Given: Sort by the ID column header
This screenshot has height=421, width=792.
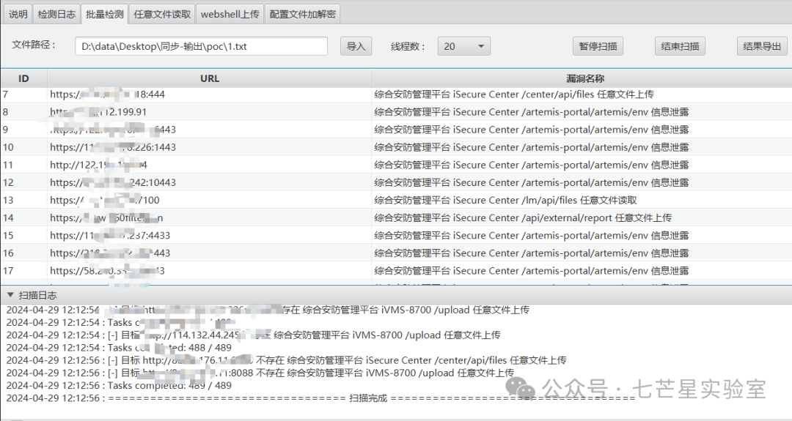Looking at the screenshot, I should coord(23,78).
